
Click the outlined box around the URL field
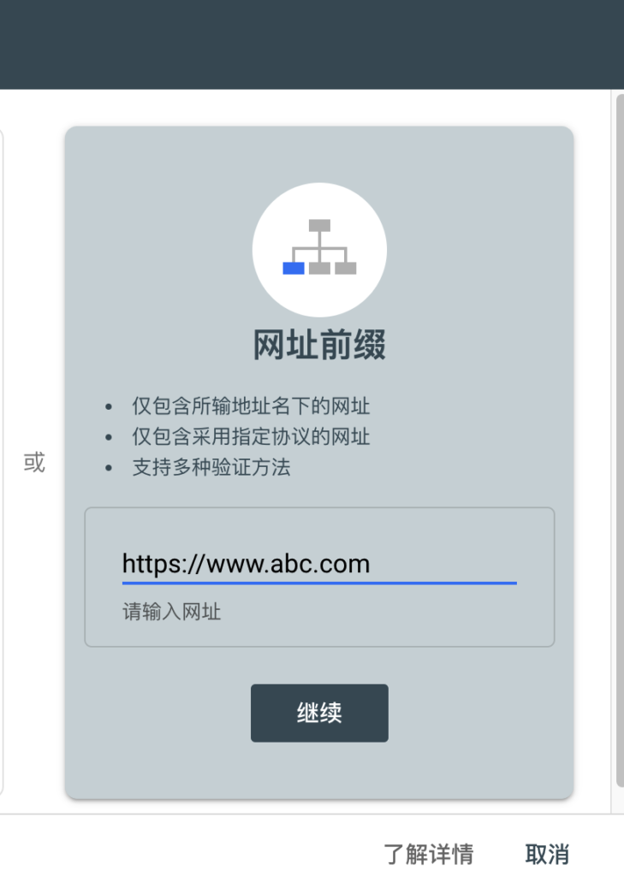point(319,577)
